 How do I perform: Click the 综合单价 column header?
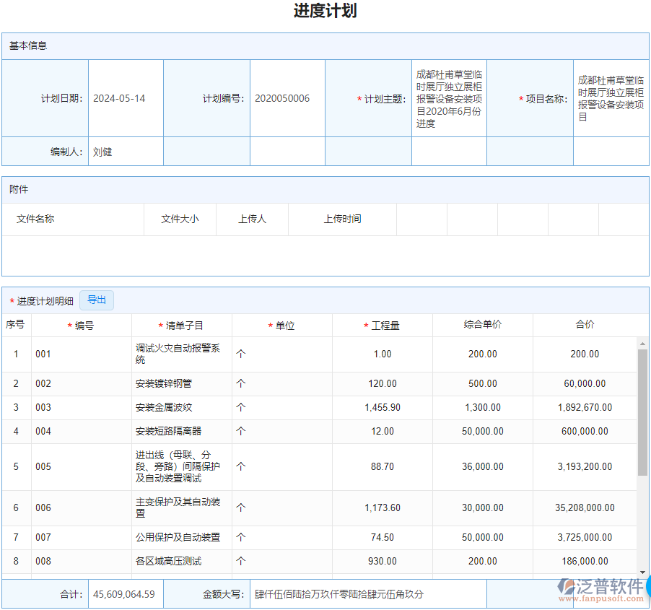pyautogui.click(x=482, y=326)
